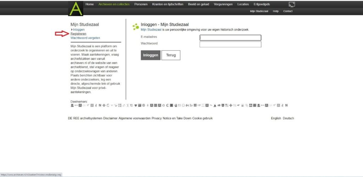This screenshot has width=363, height=177.
Task: Click the Registreren link
Action: pyautogui.click(x=78, y=34)
